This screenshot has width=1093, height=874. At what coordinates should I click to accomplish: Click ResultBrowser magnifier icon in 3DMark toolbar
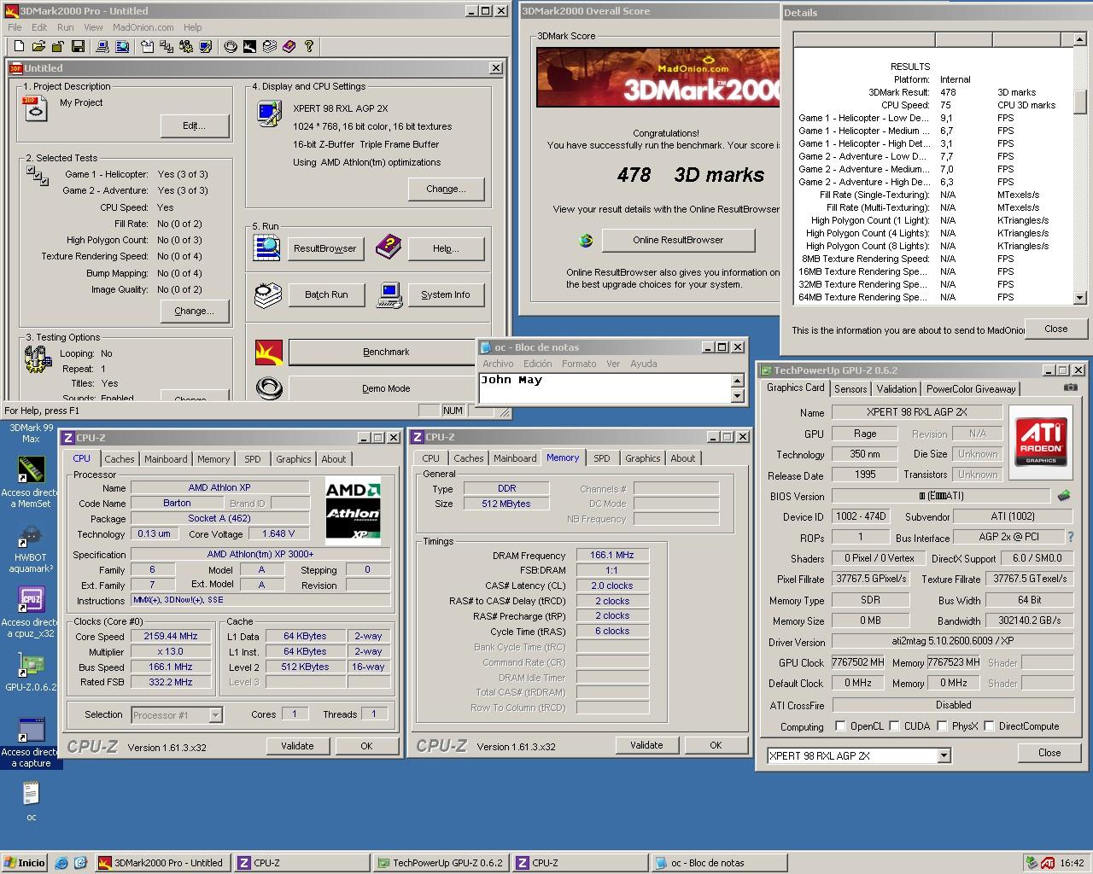122,46
